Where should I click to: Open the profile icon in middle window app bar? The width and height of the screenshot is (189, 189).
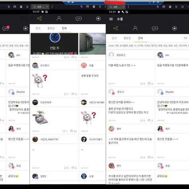[x=59, y=18]
